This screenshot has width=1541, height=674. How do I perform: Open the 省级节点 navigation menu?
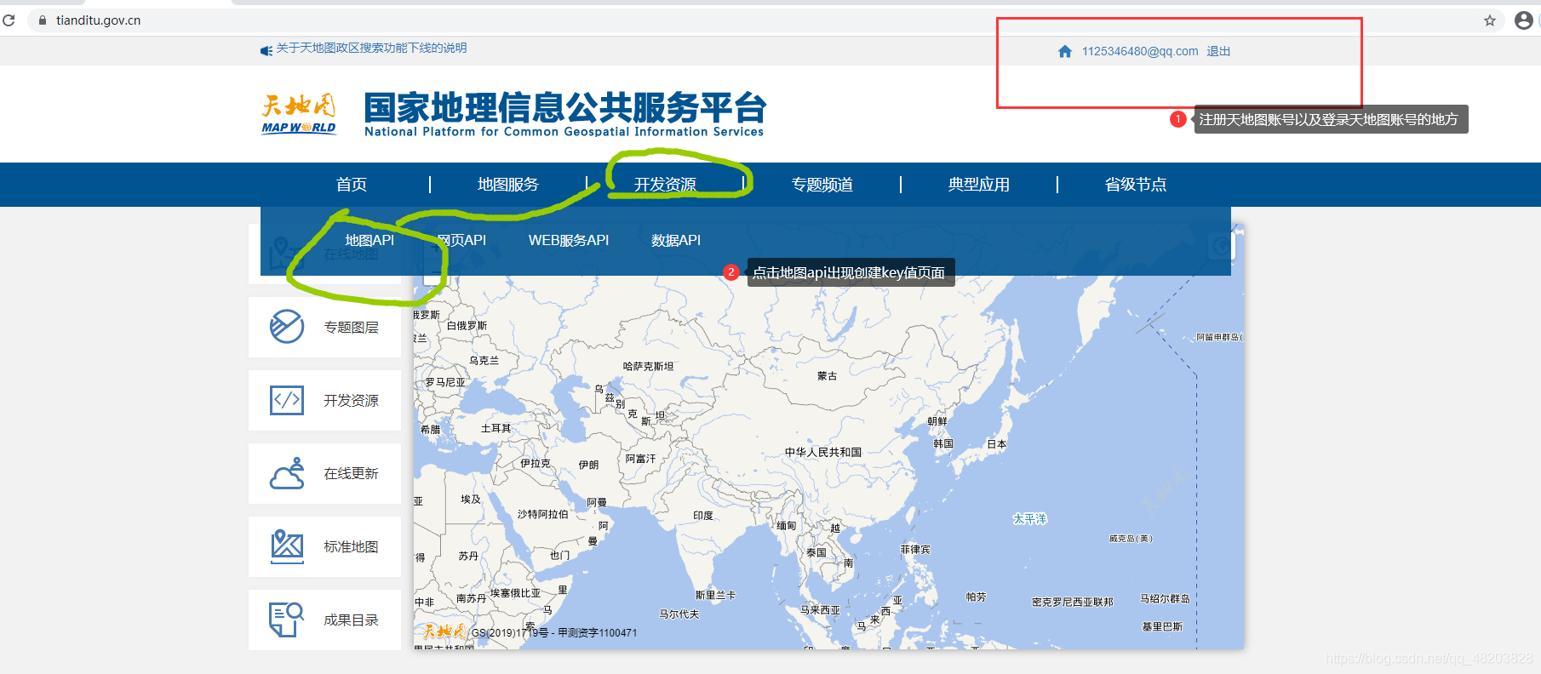[1136, 185]
